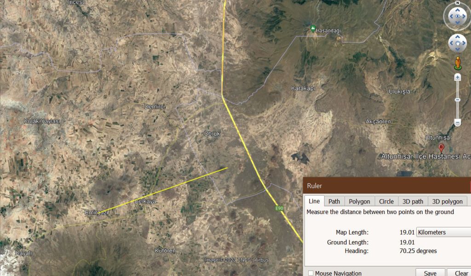Screen dimensions: 471x276
Task: Click the E90 highway shield
Action: 279,208
